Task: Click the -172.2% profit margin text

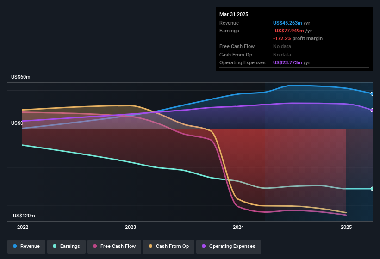Action: [x=298, y=38]
